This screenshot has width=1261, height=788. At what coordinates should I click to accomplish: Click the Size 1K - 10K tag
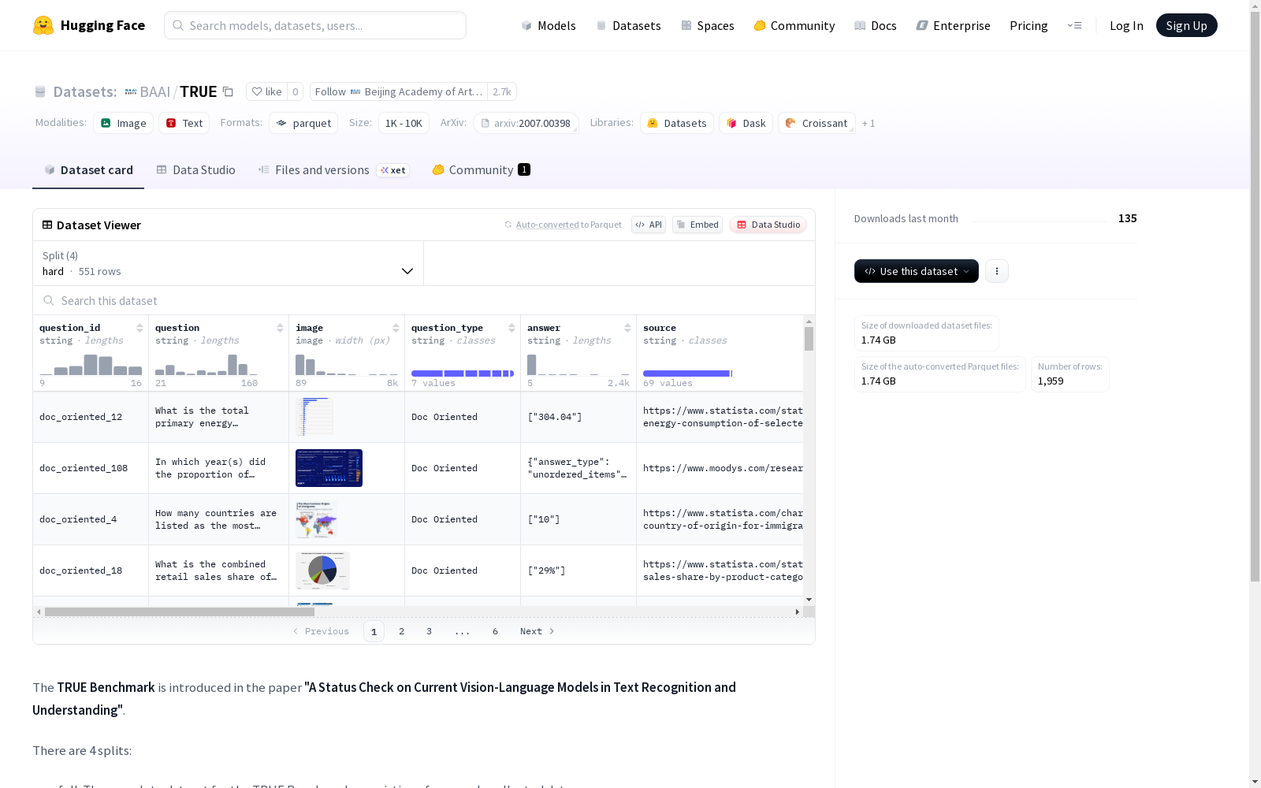[404, 123]
